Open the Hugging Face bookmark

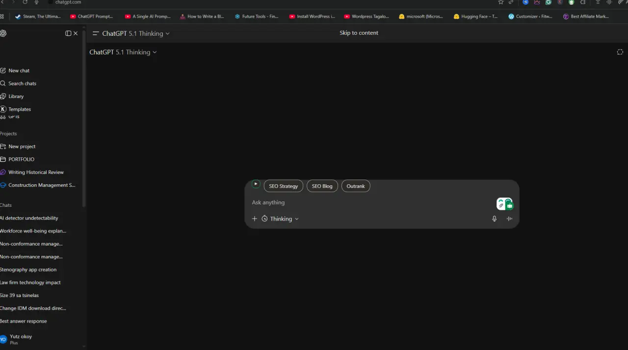point(475,16)
